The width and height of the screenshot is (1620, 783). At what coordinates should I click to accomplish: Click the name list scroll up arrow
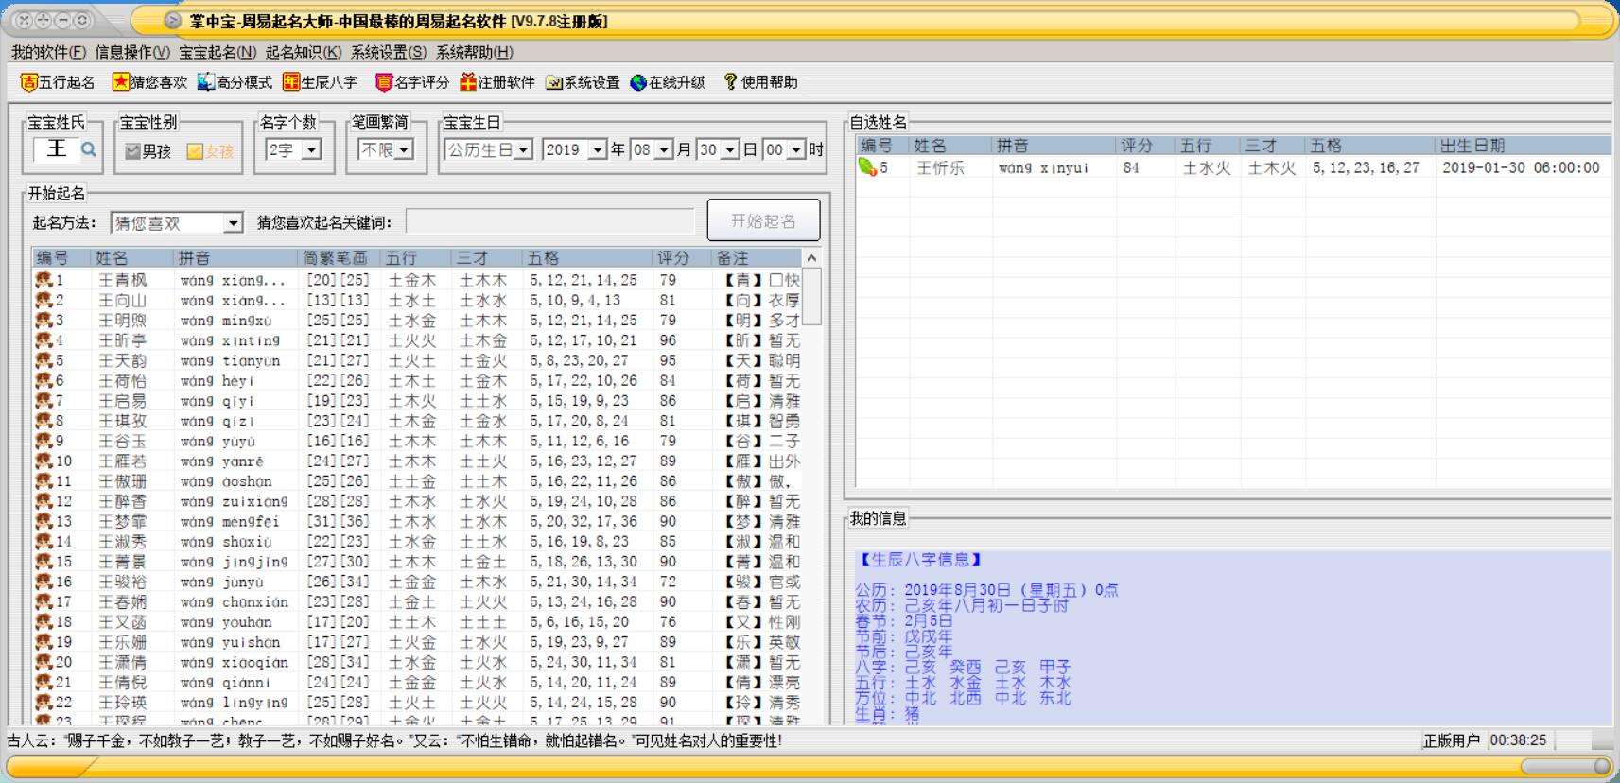[x=811, y=258]
